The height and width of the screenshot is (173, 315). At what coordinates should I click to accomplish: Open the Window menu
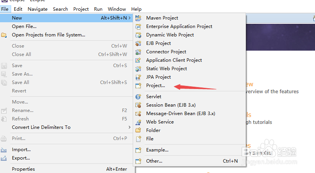(x=117, y=9)
